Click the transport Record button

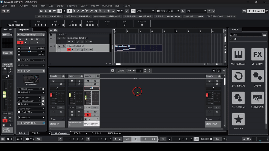153,139
